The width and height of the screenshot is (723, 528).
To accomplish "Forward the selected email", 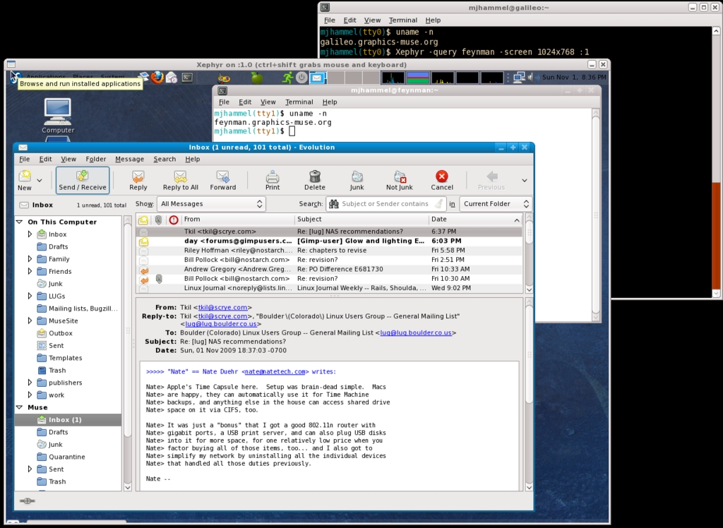I will [x=222, y=180].
